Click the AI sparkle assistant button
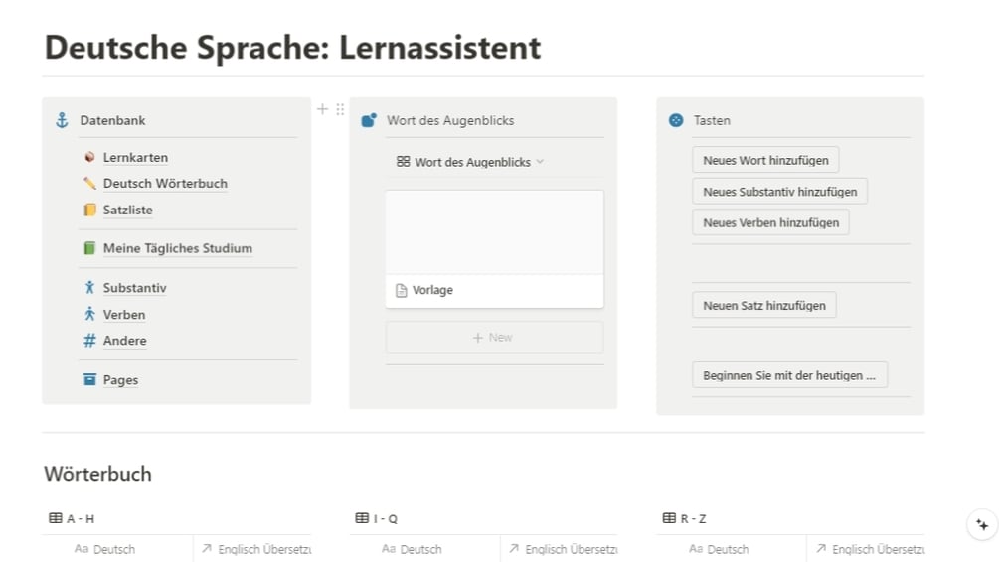This screenshot has width=999, height=562. pos(982,525)
